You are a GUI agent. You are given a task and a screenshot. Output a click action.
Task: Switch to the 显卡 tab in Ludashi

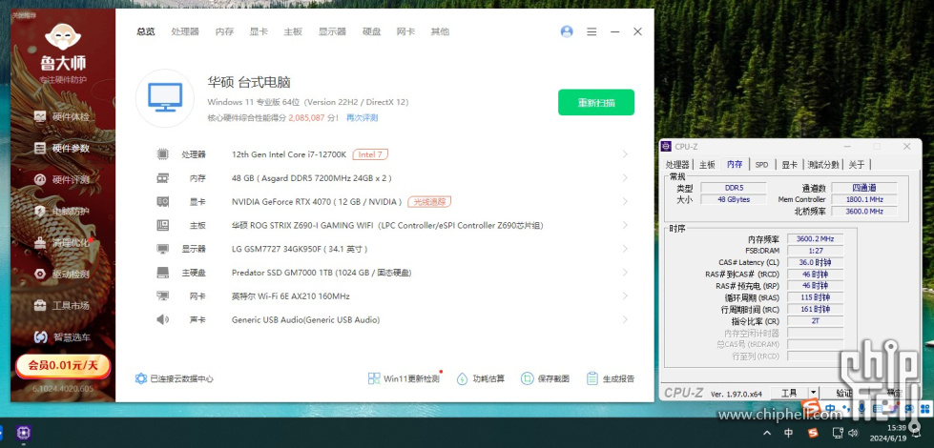[x=259, y=31]
